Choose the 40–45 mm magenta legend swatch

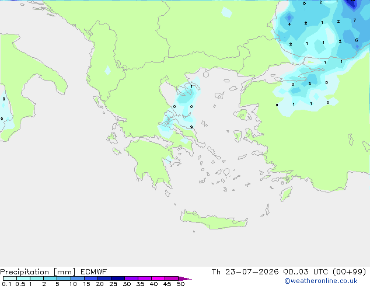tap(158, 278)
